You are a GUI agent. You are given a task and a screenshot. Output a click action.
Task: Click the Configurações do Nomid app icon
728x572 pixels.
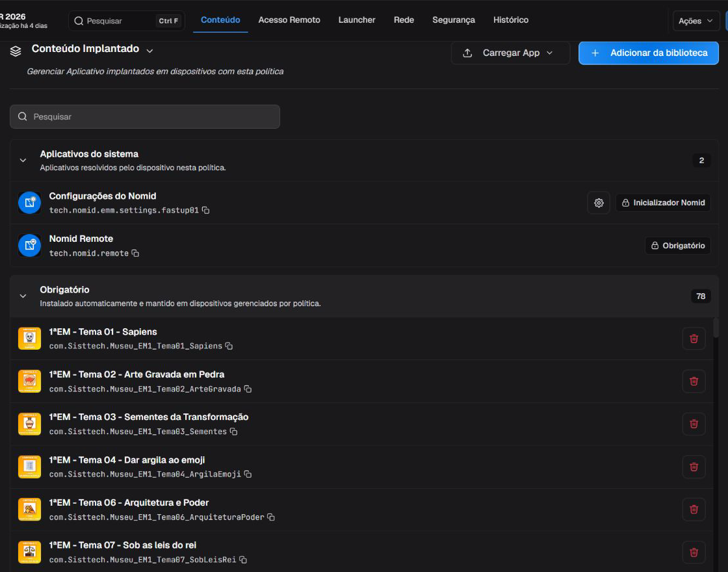[30, 203]
